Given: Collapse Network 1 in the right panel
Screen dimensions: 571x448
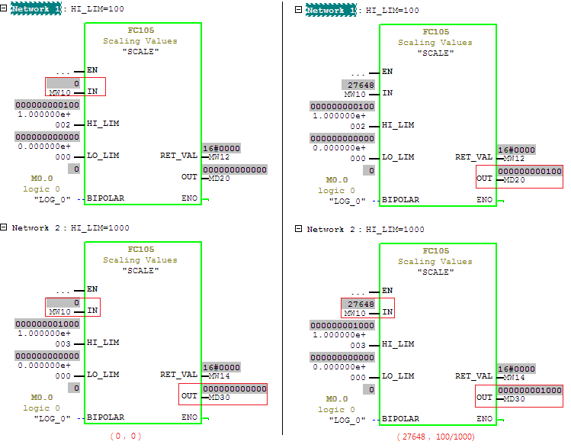Looking at the screenshot, I should pyautogui.click(x=300, y=11).
